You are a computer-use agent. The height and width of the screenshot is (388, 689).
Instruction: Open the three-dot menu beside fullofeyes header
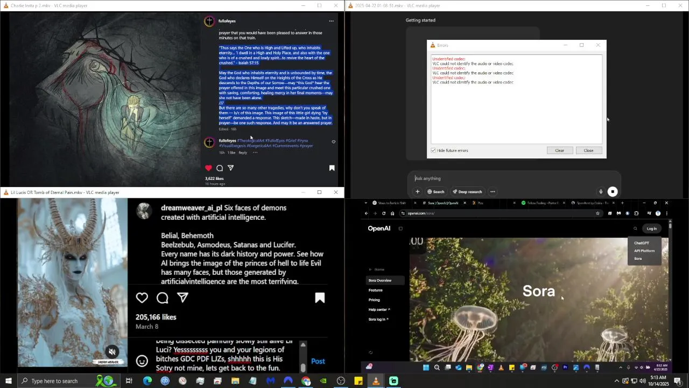(332, 21)
